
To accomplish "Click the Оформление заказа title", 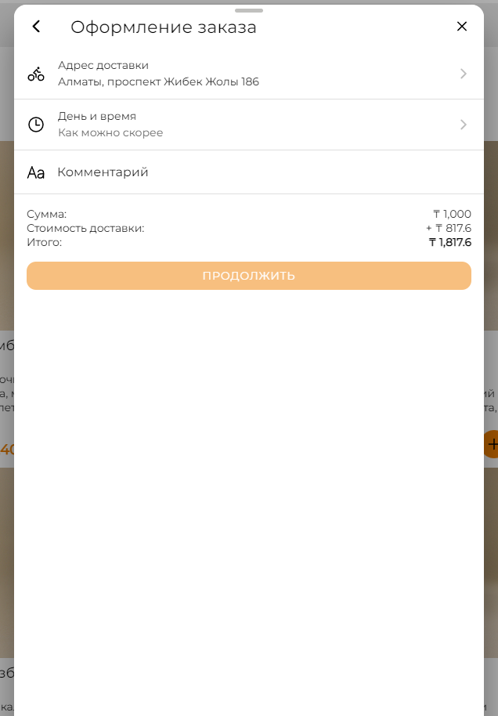I will tap(164, 27).
